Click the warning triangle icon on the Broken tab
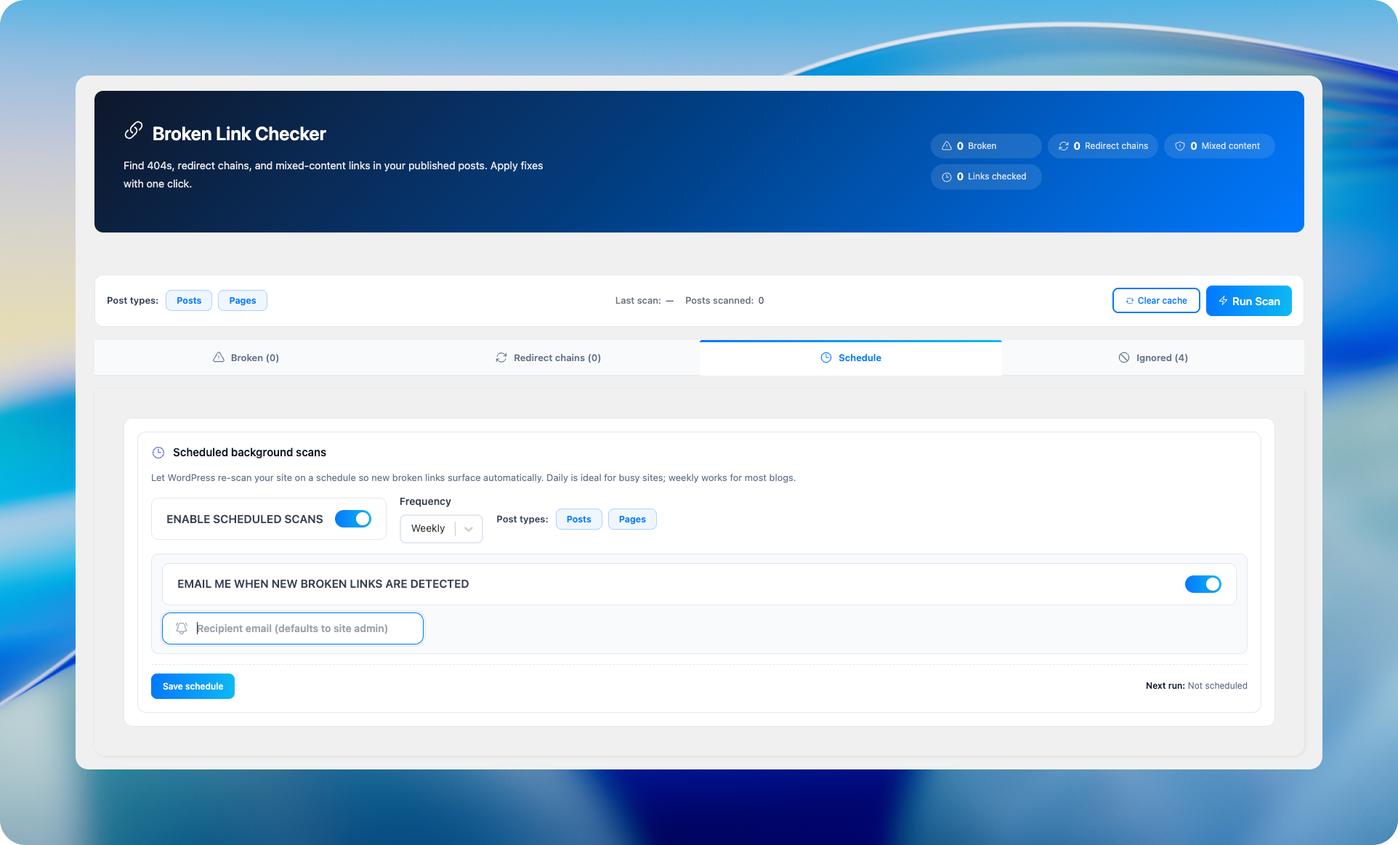 (219, 357)
